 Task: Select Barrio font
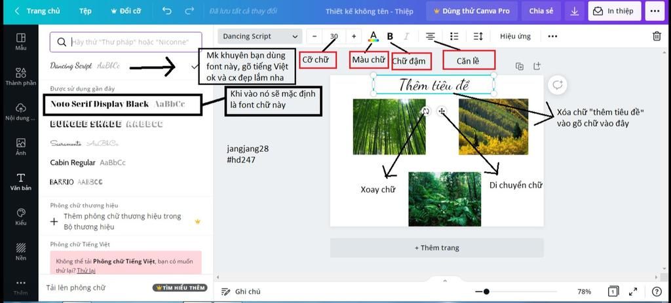76,182
